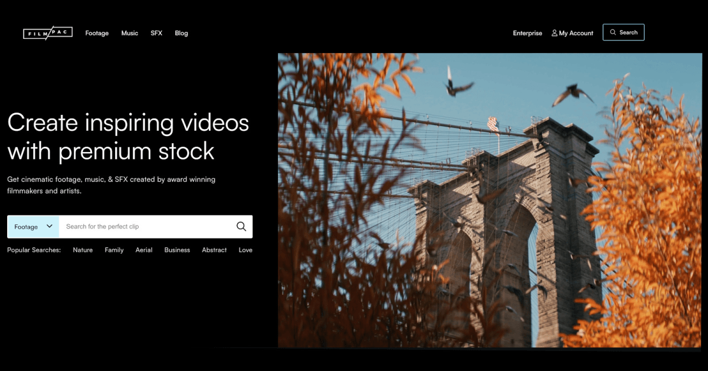Select the Nature popular search
This screenshot has height=371, width=708.
(83, 250)
